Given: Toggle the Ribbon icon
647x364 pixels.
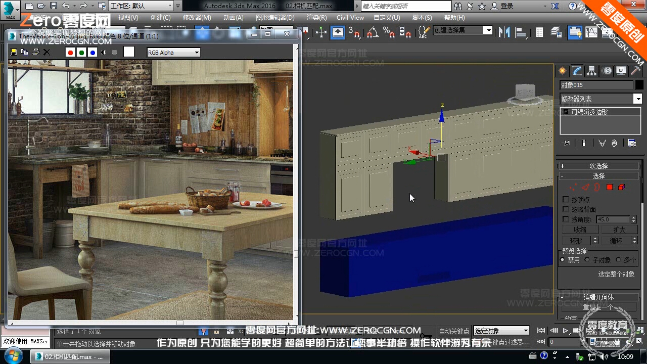Looking at the screenshot, I should (x=575, y=32).
